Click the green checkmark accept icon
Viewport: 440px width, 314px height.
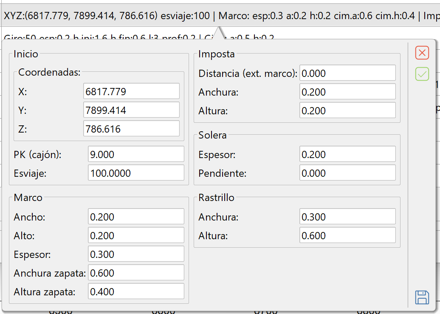tap(422, 74)
